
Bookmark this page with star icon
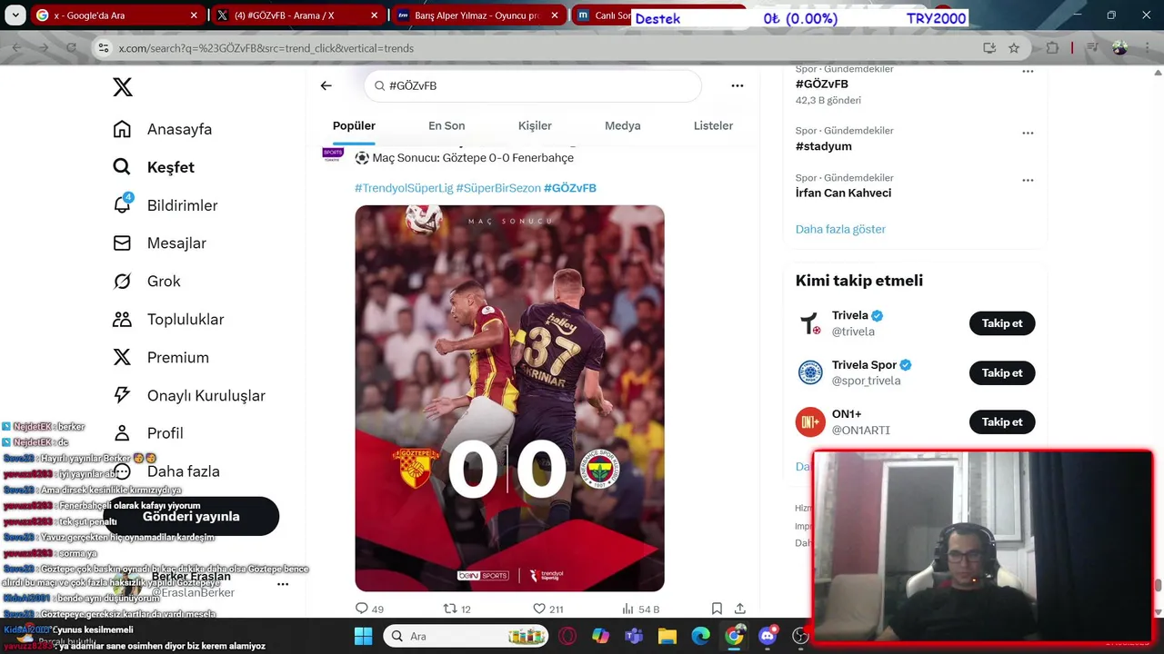click(x=1014, y=48)
